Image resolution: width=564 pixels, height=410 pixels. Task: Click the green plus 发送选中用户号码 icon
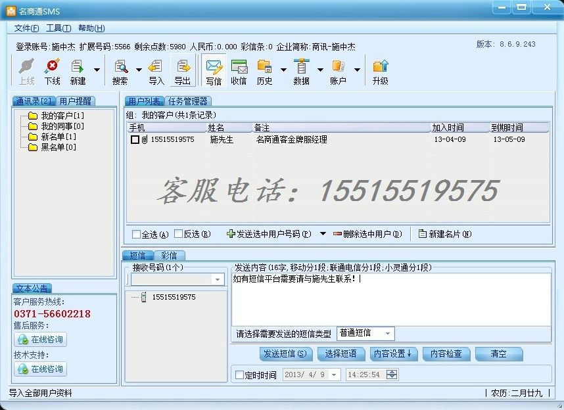point(231,234)
